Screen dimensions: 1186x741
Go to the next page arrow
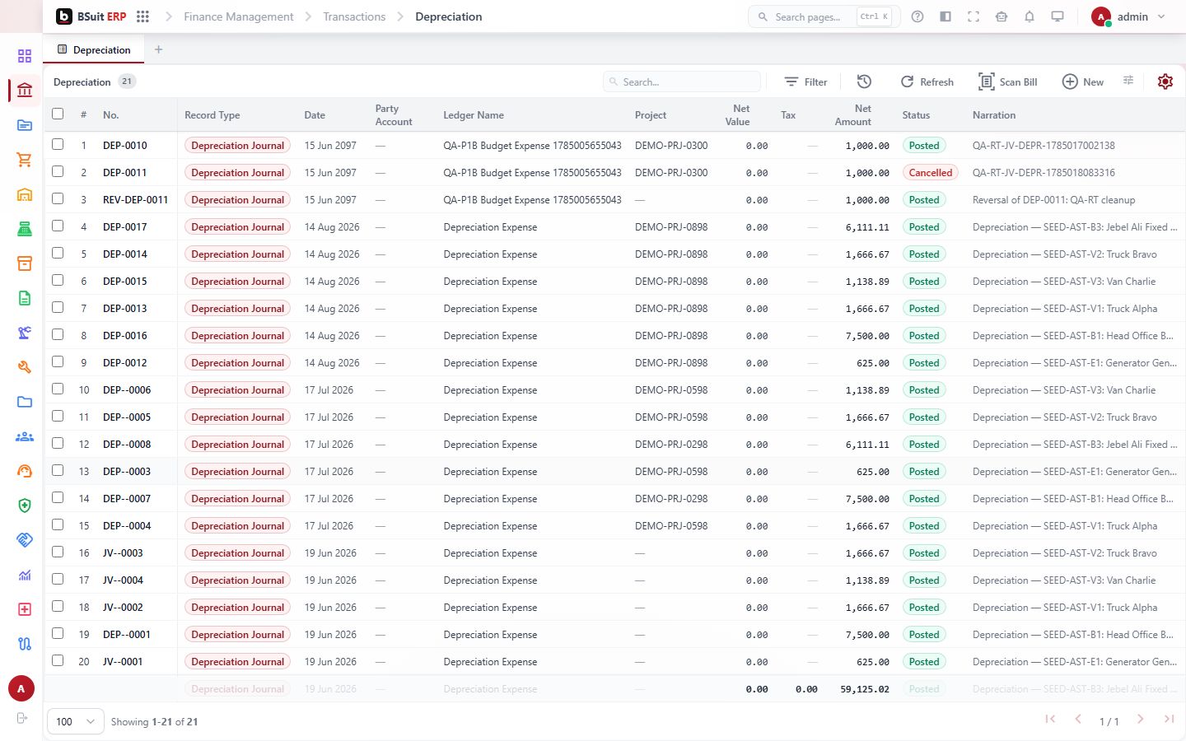click(1141, 720)
